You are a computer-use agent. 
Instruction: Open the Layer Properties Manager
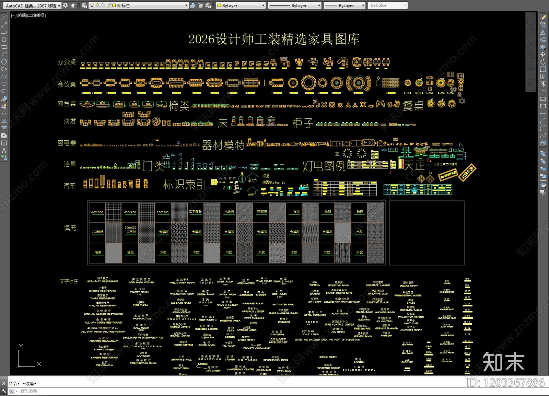click(x=84, y=5)
